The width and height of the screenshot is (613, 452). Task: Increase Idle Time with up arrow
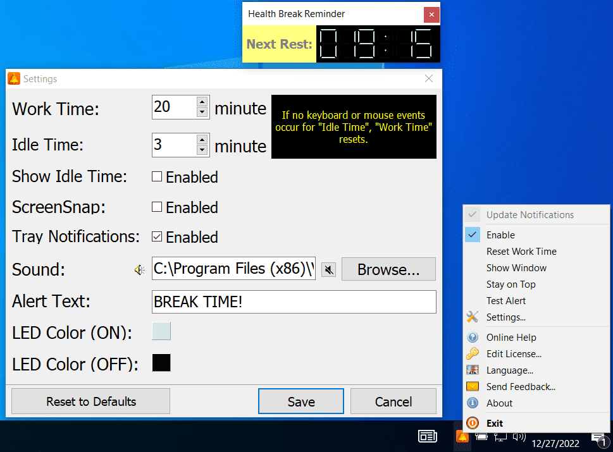[202, 140]
